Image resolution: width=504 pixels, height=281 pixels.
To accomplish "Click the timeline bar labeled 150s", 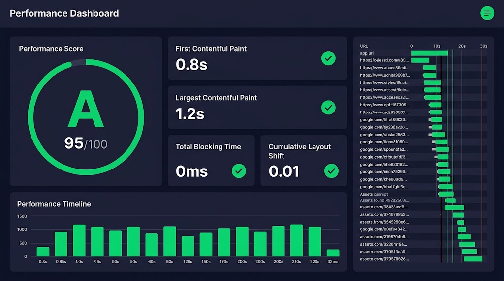I will 206,245.
